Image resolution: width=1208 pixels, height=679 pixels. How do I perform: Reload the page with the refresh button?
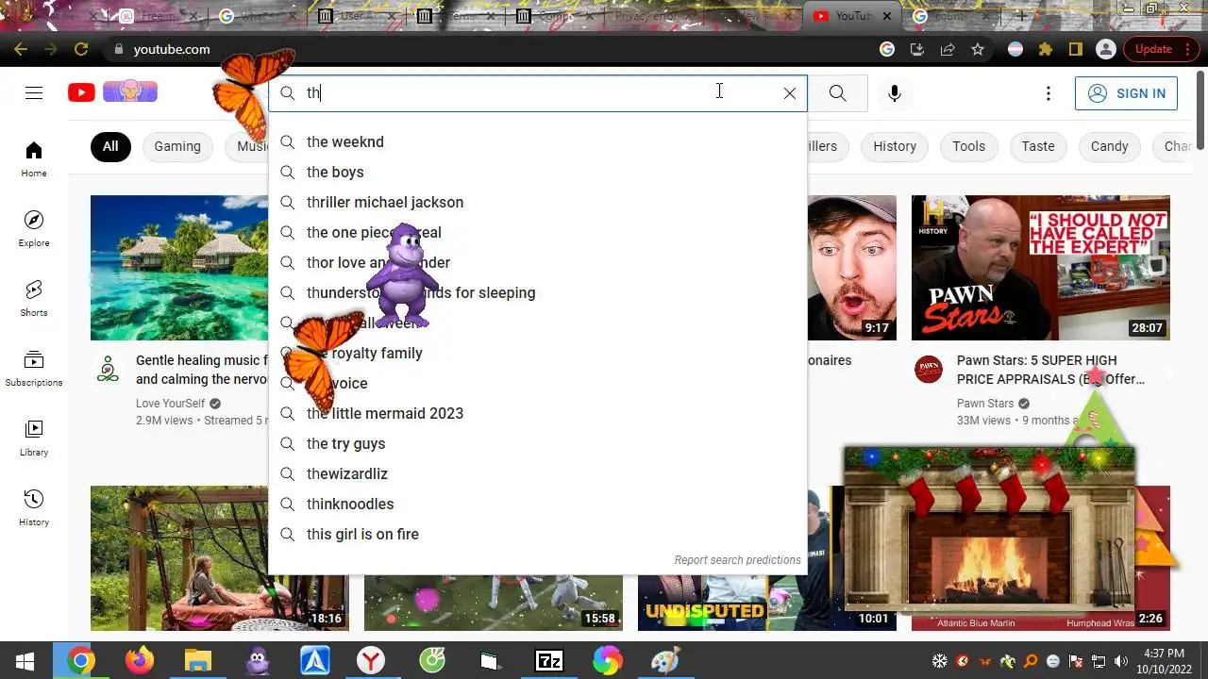pyautogui.click(x=81, y=49)
